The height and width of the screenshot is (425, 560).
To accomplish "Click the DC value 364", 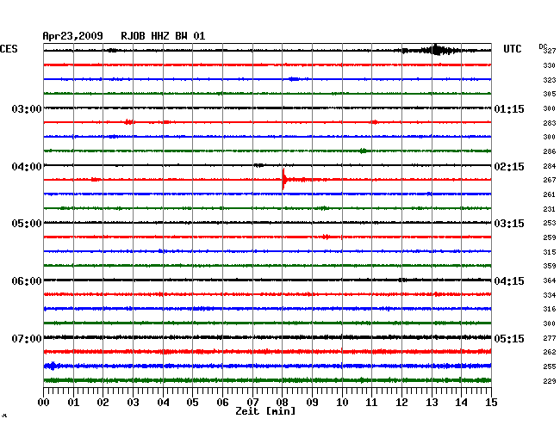I will [x=550, y=280].
